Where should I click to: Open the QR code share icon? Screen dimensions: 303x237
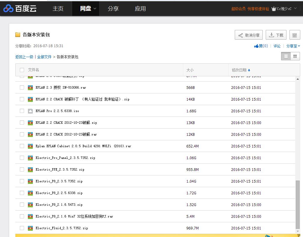pyautogui.click(x=295, y=35)
